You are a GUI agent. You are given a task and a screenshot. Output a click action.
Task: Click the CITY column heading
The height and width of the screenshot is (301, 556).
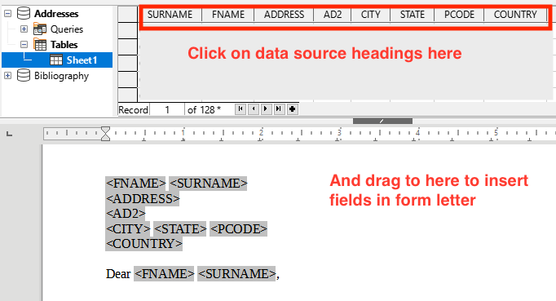[371, 15]
